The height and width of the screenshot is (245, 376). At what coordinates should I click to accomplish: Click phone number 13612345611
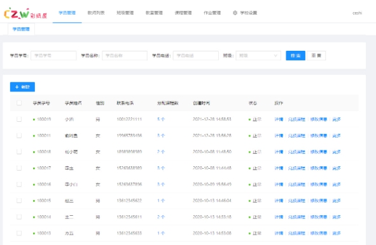click(x=129, y=217)
